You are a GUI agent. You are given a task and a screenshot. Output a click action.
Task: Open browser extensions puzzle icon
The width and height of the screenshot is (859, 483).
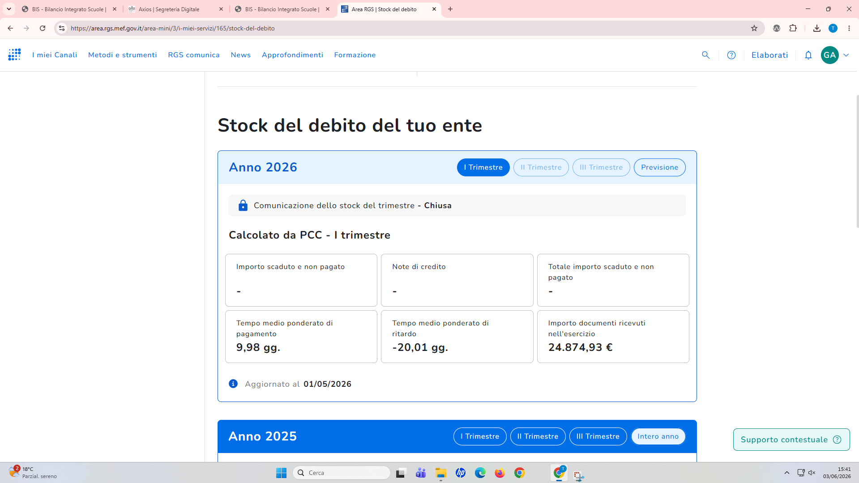(x=793, y=28)
